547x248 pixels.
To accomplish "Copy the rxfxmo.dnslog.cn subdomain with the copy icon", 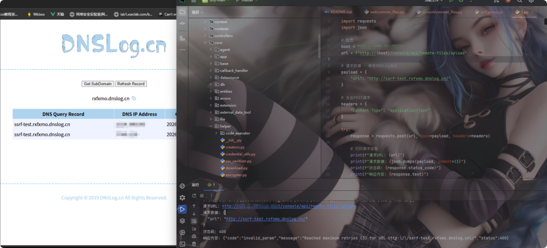I will tap(134, 98).
